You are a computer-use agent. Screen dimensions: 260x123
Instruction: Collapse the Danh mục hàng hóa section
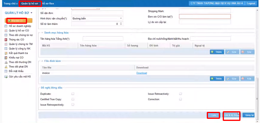(42, 32)
